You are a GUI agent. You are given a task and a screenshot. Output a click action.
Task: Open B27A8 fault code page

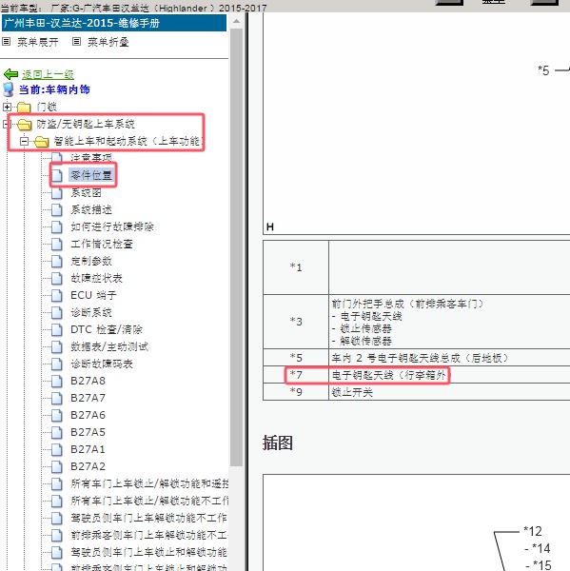click(x=88, y=381)
